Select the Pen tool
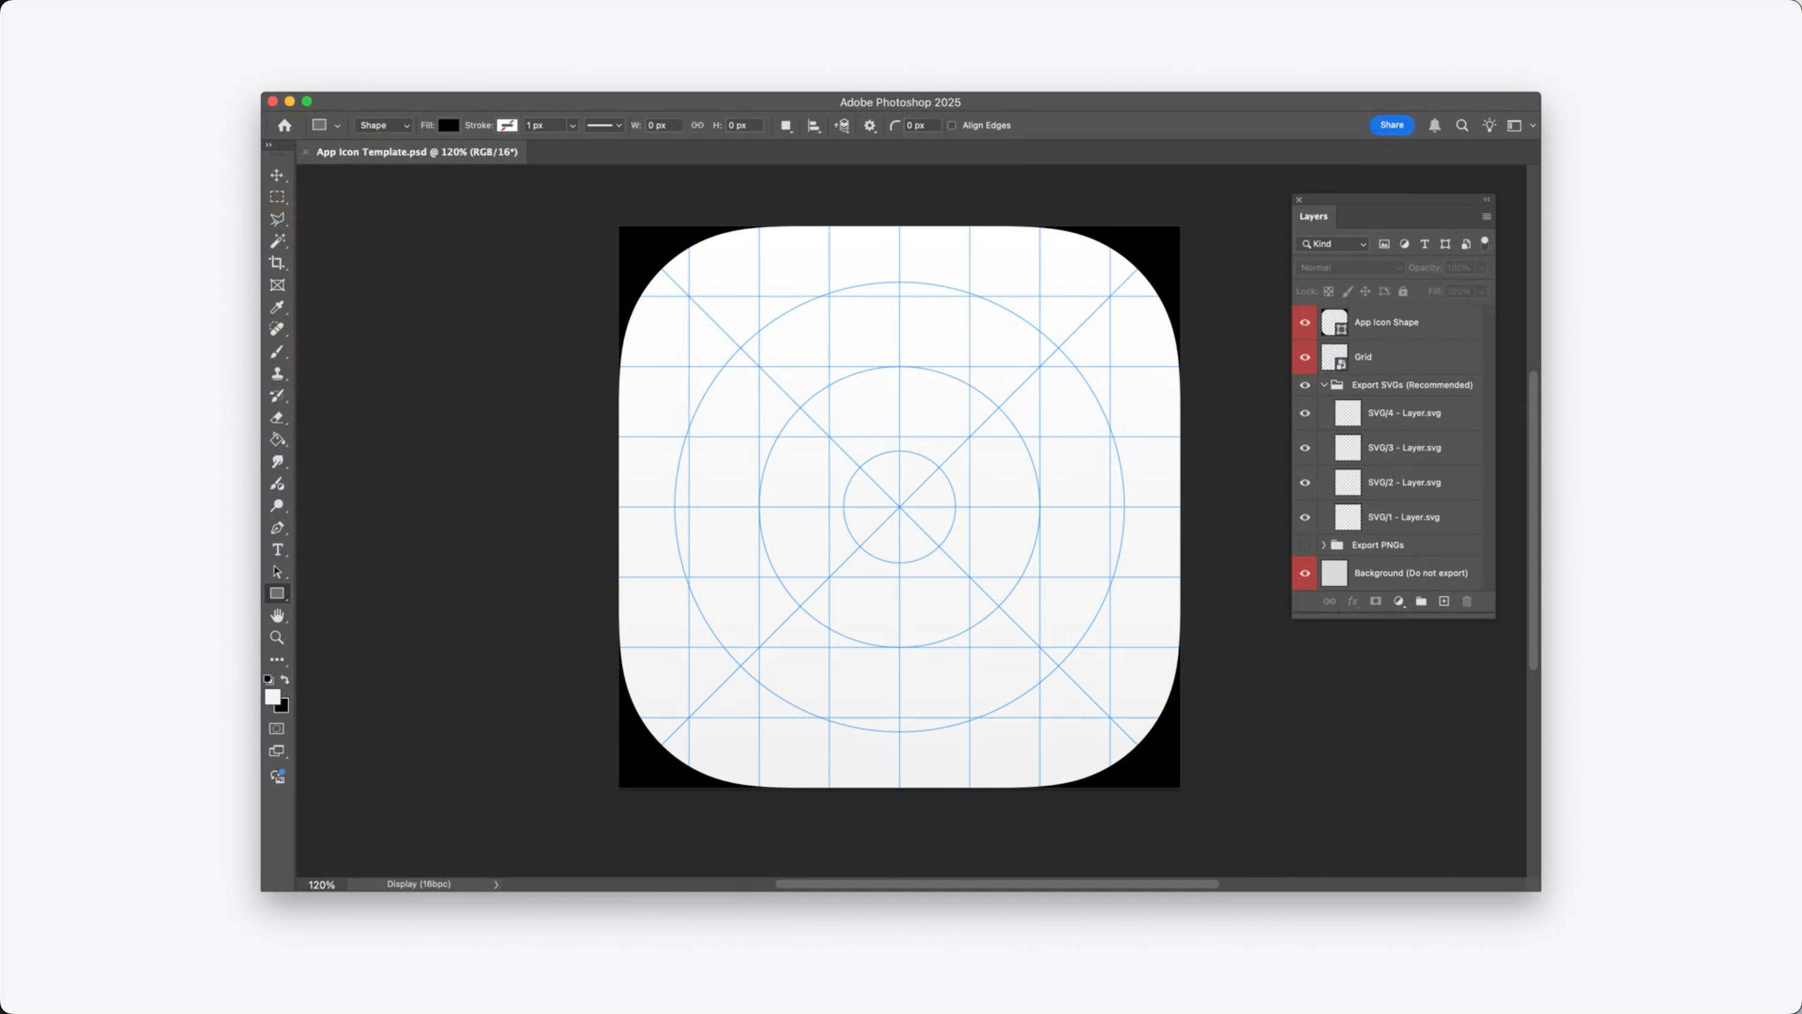 (x=277, y=528)
